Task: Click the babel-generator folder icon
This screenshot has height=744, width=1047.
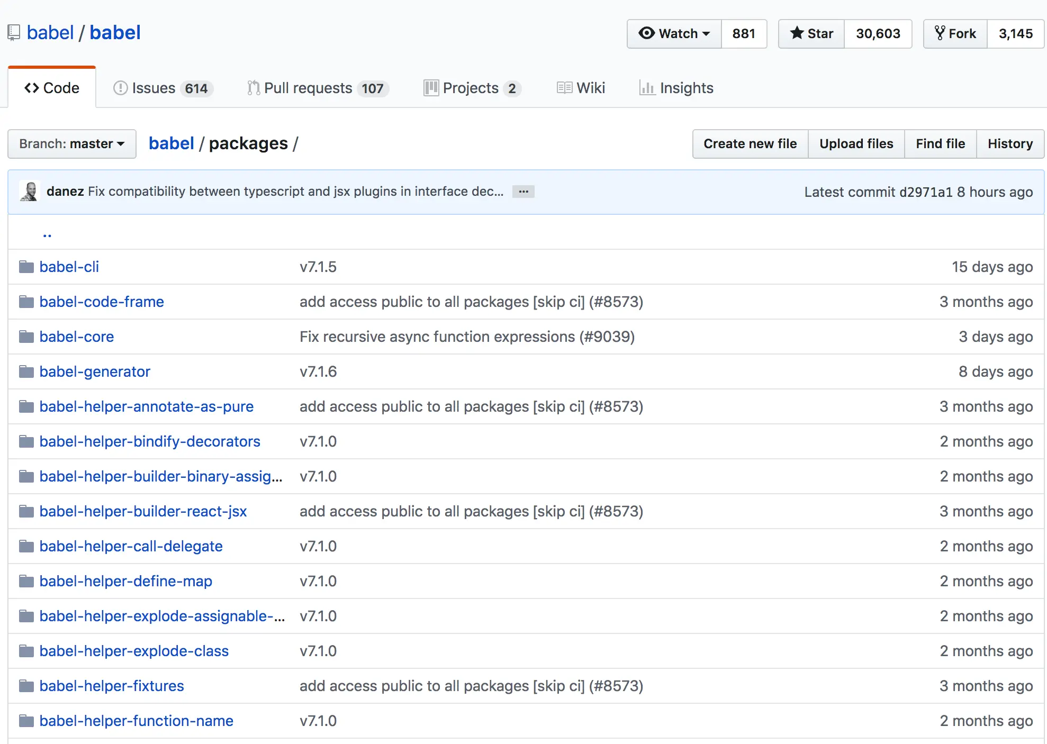Action: click(26, 371)
